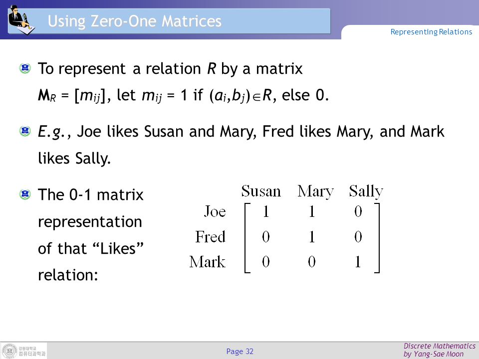479x359 pixels.
Task: Click the Fred–Susan matrix entry 0
Action: click(x=266, y=236)
